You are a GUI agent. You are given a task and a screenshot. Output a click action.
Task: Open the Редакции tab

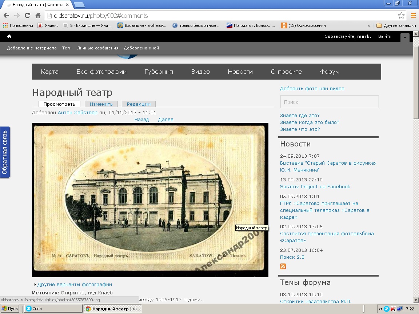(x=139, y=104)
